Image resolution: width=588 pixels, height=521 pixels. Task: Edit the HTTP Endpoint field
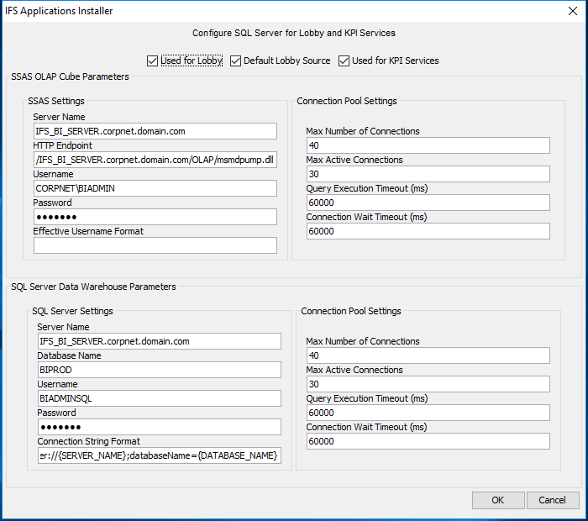pyautogui.click(x=155, y=160)
